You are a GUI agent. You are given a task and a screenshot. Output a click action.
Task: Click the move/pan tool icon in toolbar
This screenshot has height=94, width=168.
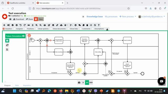4,25
